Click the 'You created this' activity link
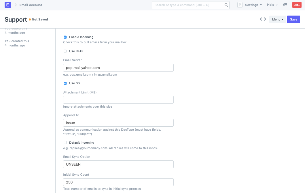Image resolution: width=305 pixels, height=193 pixels. (x=16, y=41)
